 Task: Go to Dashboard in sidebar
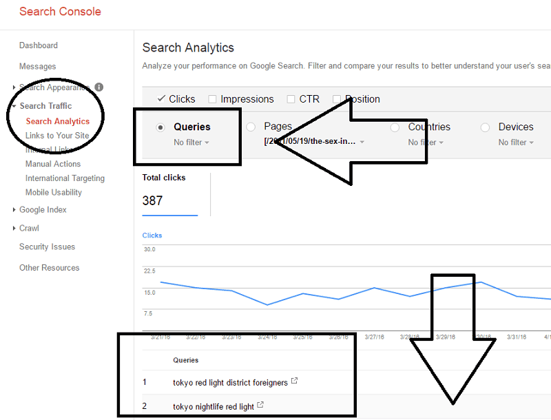coord(39,45)
